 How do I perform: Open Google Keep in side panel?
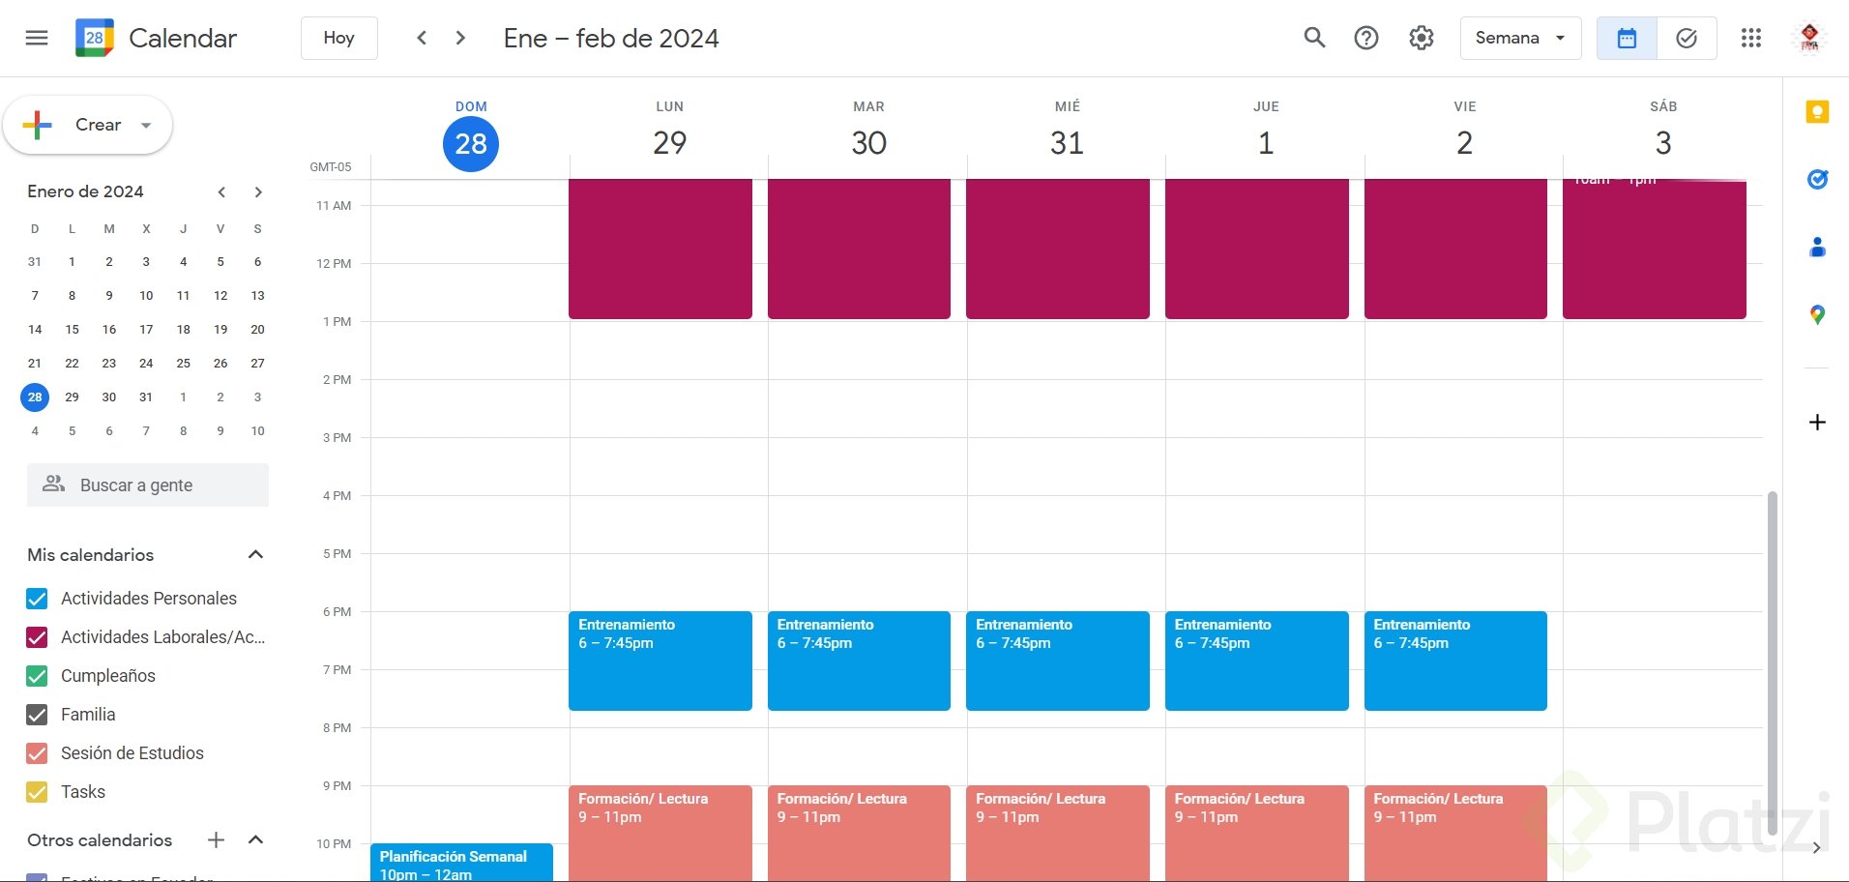1817,112
